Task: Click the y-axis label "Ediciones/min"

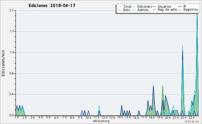Action: click(3, 63)
